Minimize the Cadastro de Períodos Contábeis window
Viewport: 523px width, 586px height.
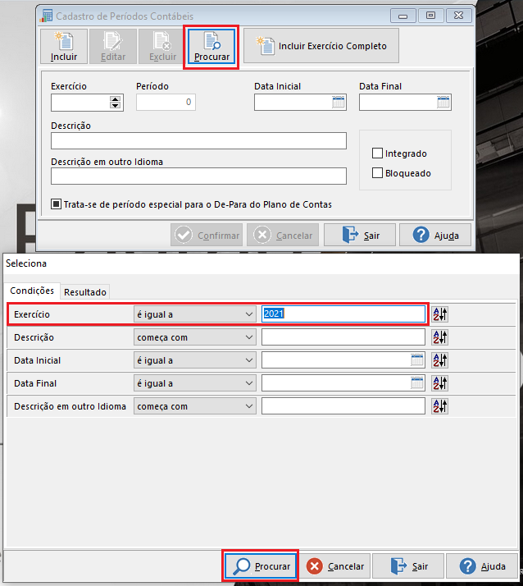402,16
